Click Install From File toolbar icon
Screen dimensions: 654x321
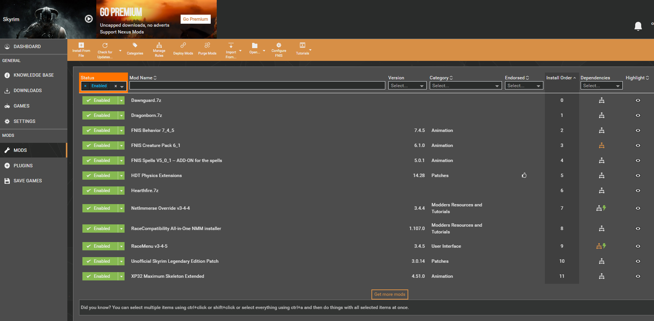coord(81,50)
